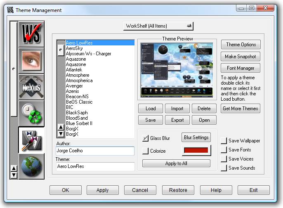Viewport: 283px width, 208px height.
Task: Click the Theme name input field
Action: coord(95,166)
